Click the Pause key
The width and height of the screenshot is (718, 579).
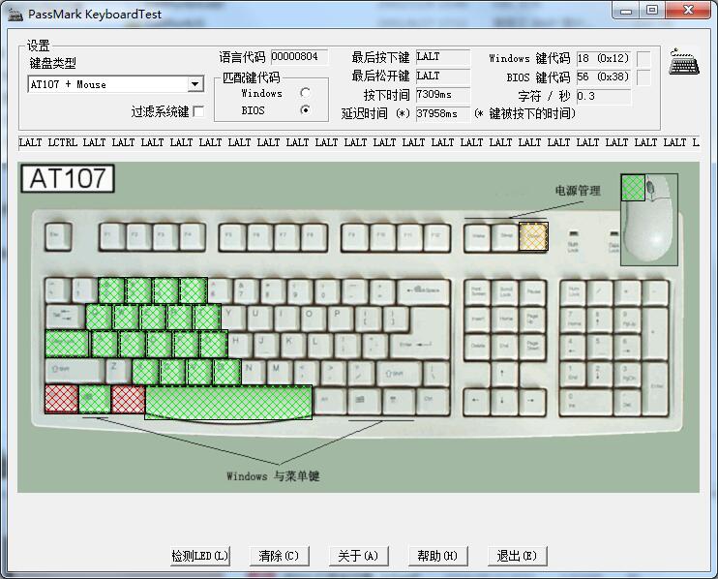[531, 291]
